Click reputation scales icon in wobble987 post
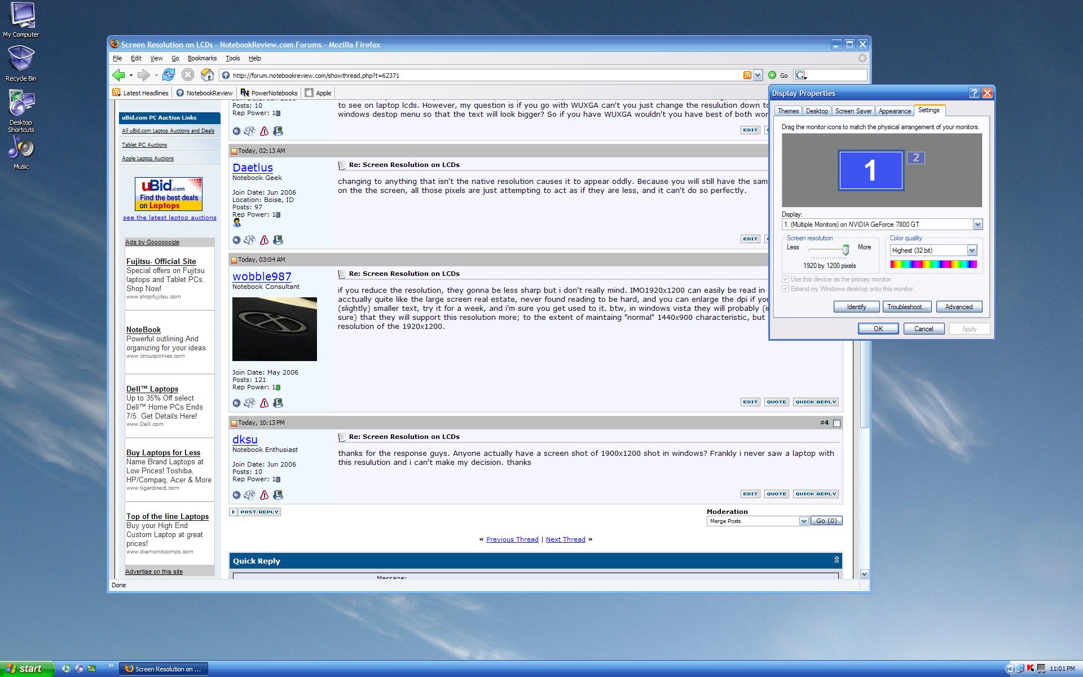The height and width of the screenshot is (677, 1083). pyautogui.click(x=249, y=403)
